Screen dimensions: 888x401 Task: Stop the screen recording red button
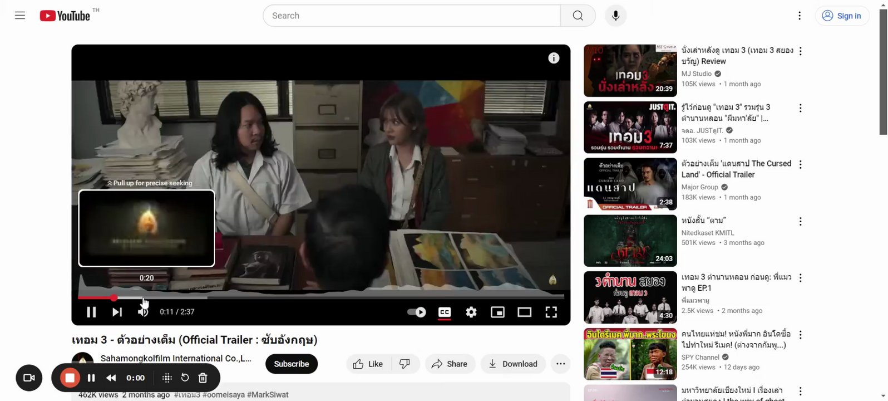click(70, 378)
